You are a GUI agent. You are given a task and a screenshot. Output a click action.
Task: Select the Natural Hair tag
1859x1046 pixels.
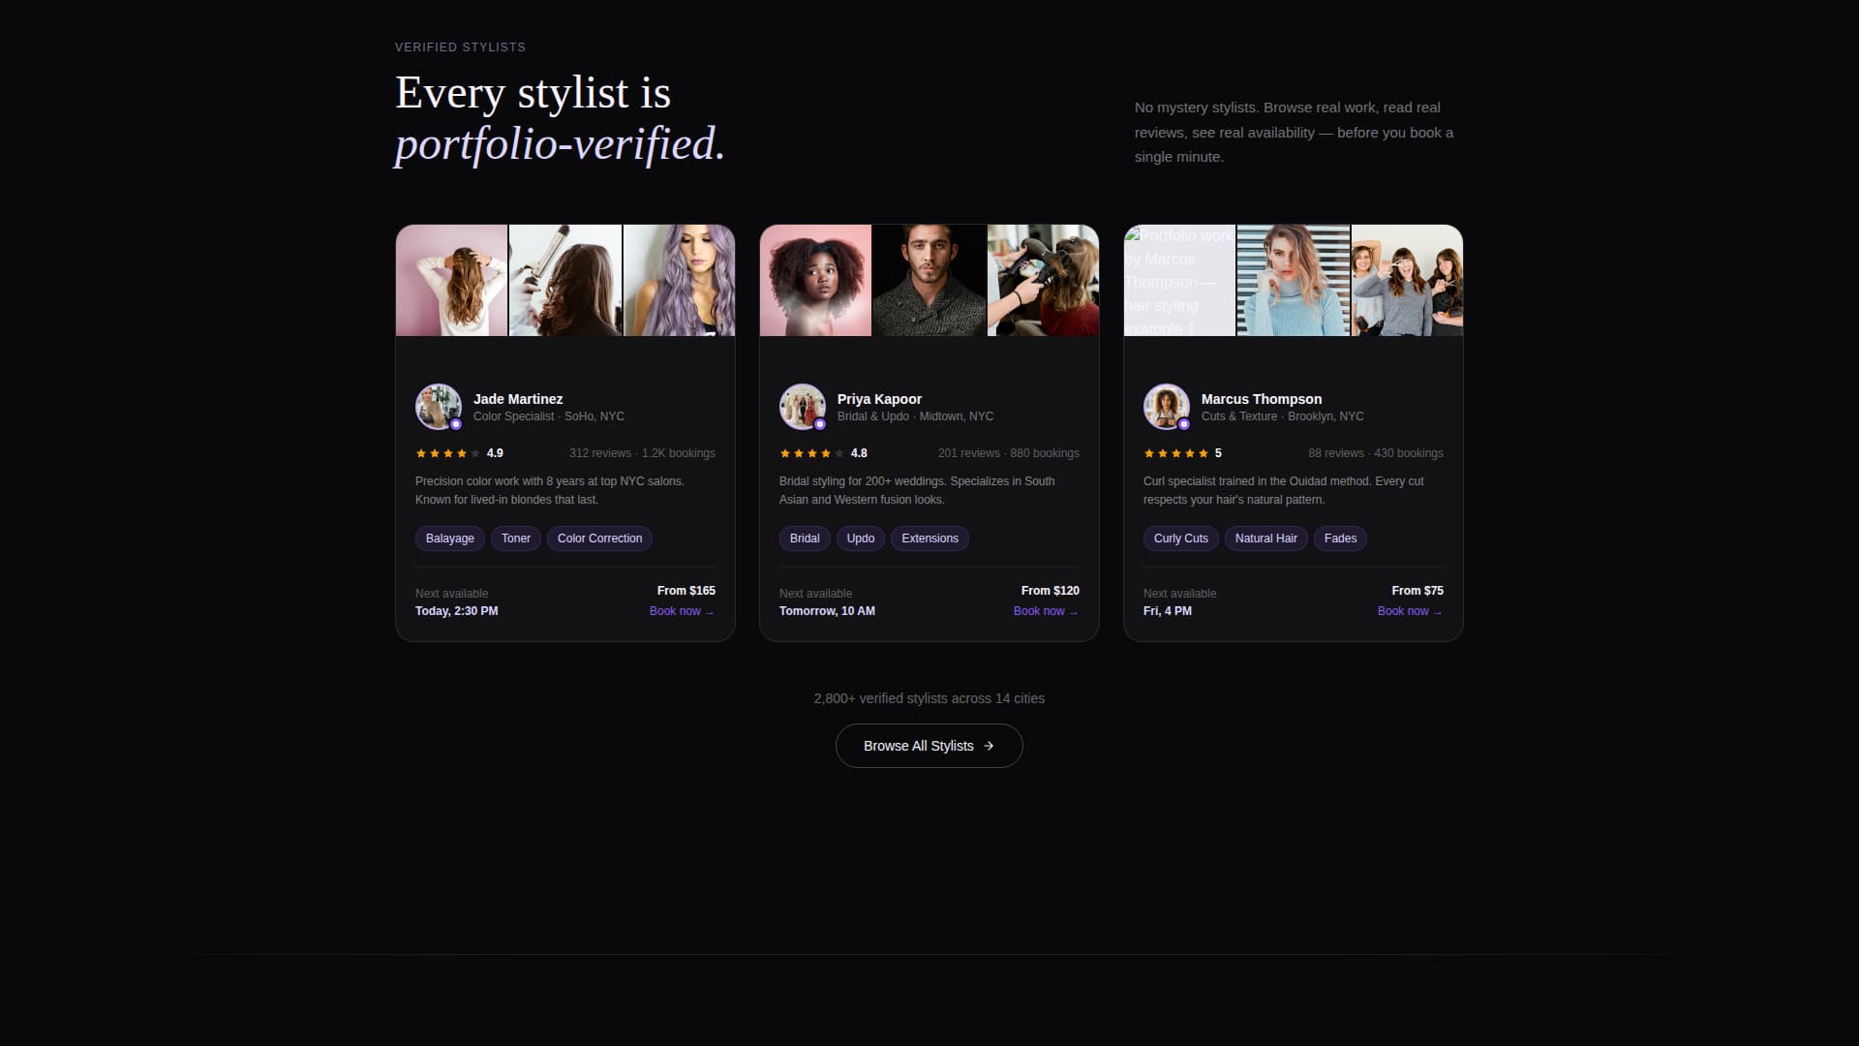1266,538
